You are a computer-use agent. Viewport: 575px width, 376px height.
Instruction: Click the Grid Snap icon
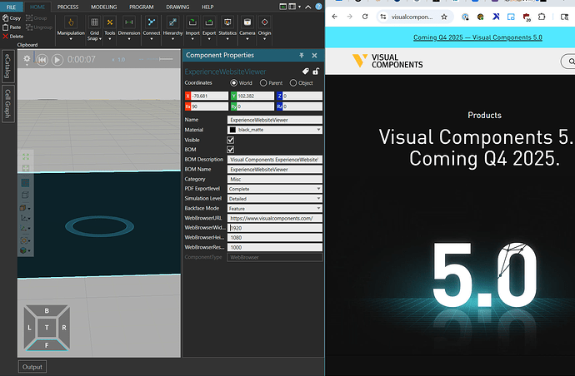tap(94, 22)
